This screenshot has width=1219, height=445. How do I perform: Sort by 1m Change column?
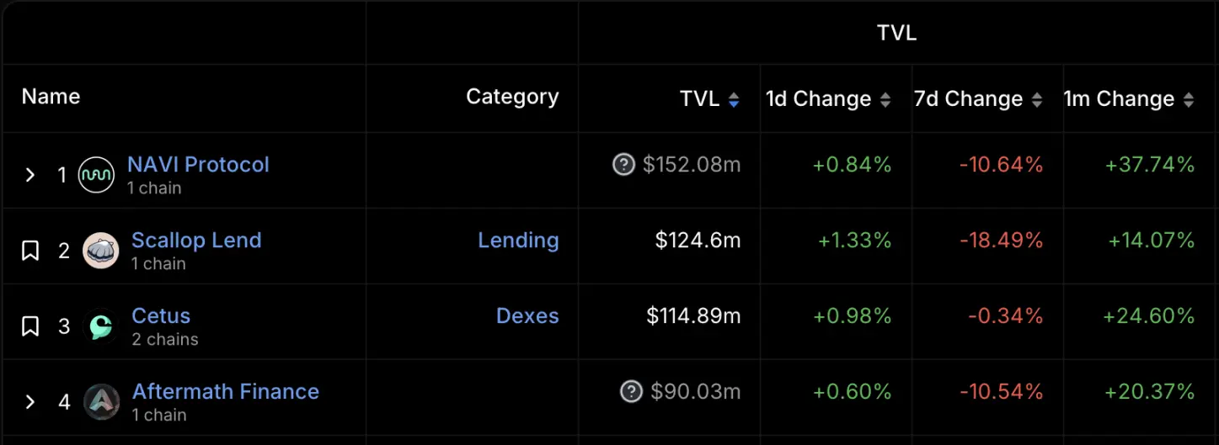(x=1188, y=99)
